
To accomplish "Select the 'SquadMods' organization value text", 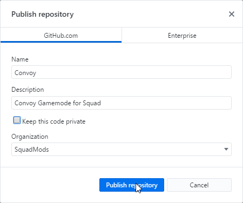I will point(32,150).
